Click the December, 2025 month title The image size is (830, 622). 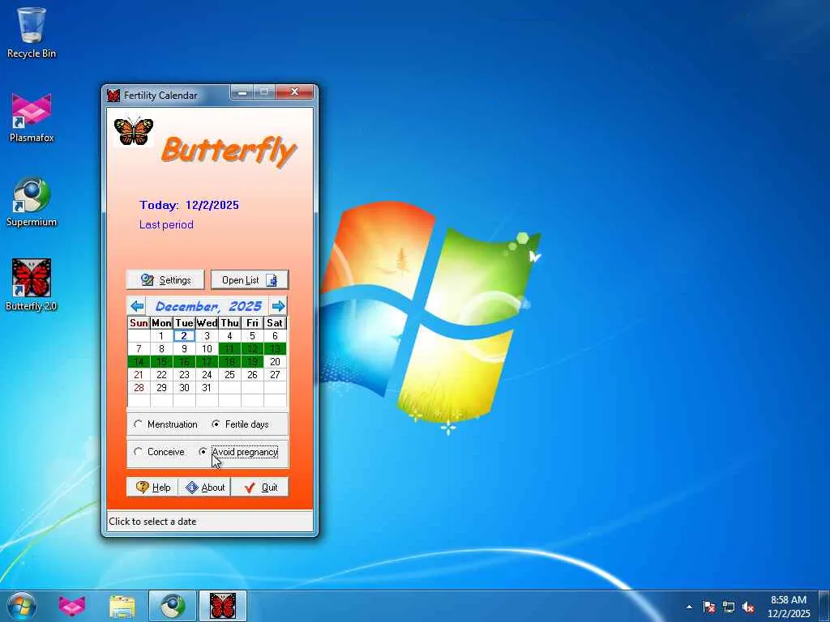tap(208, 306)
